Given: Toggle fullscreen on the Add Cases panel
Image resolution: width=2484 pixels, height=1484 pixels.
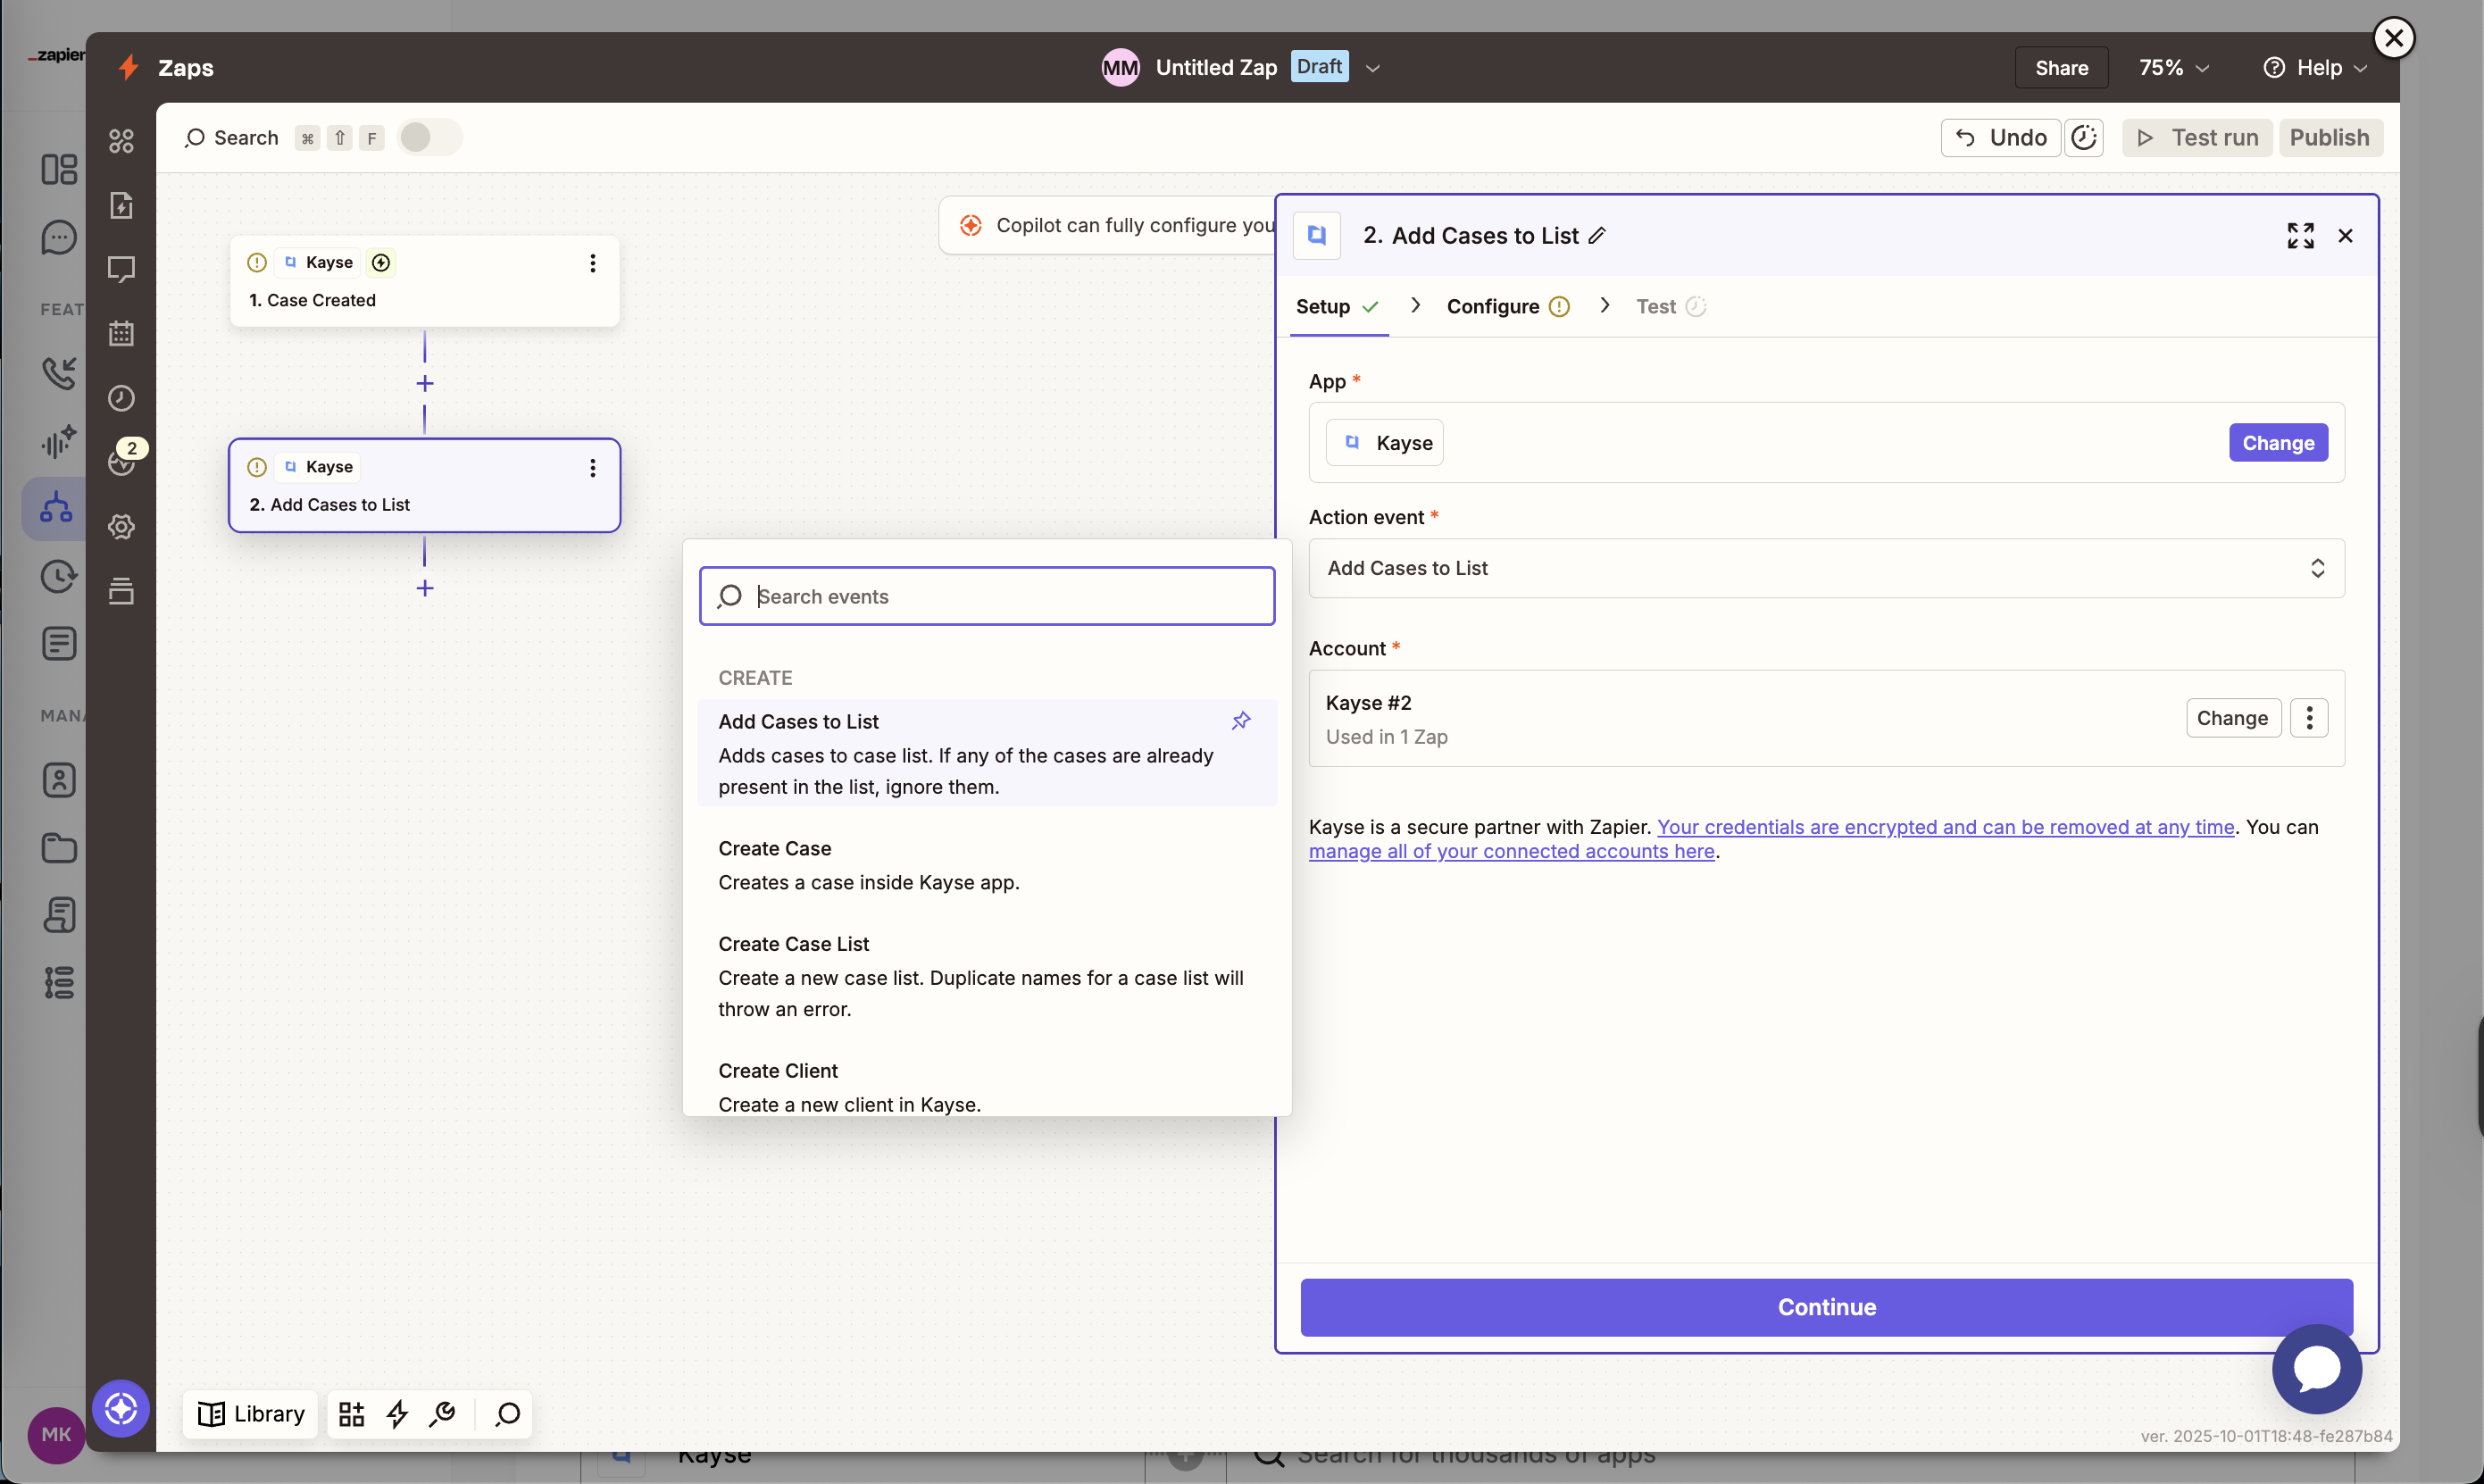Looking at the screenshot, I should coord(2301,235).
